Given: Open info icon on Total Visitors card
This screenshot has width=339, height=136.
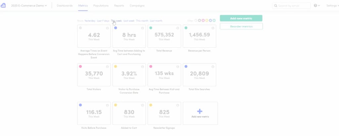Looking at the screenshot, I should [107, 67].
